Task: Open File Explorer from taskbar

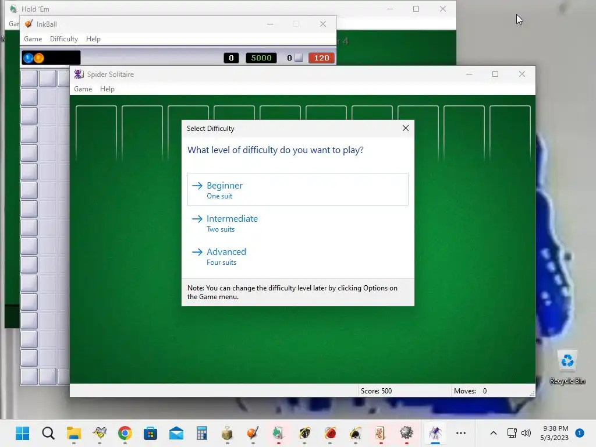Action: 74,433
